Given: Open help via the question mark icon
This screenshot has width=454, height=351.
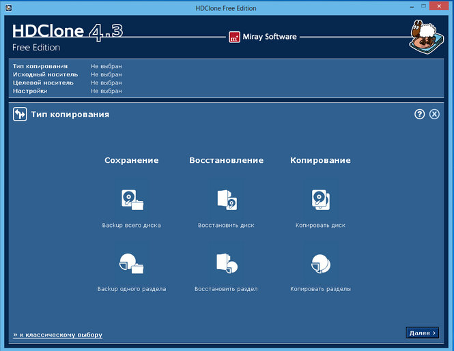Looking at the screenshot, I should click(x=420, y=115).
